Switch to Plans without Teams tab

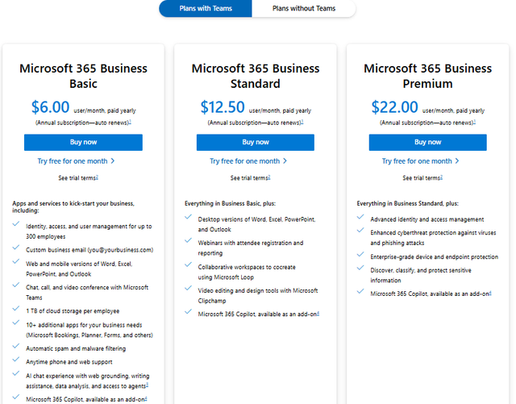coord(303,9)
